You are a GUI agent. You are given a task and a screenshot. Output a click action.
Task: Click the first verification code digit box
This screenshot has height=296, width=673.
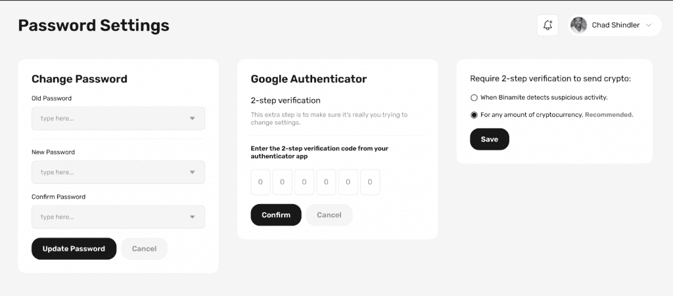coord(260,182)
